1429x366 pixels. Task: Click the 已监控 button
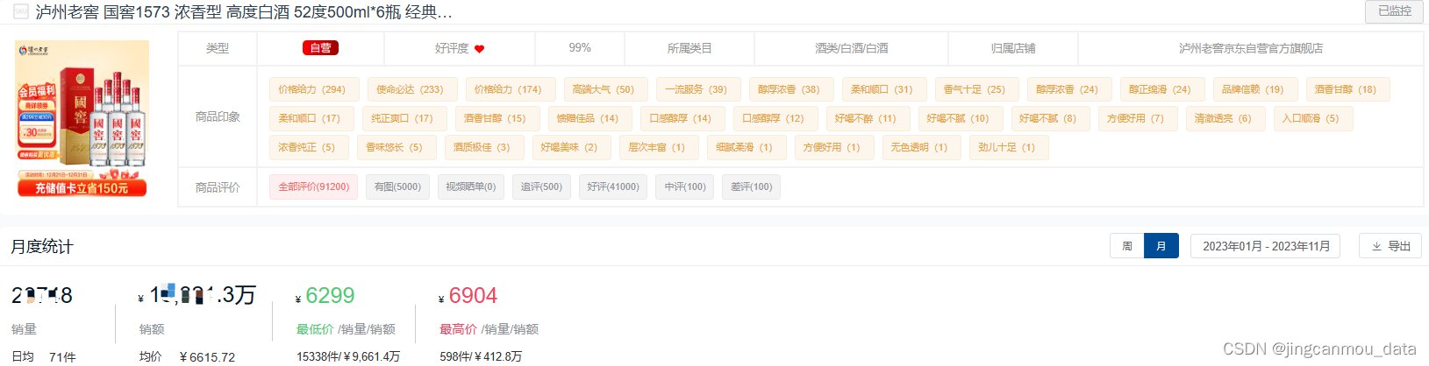tap(1394, 11)
